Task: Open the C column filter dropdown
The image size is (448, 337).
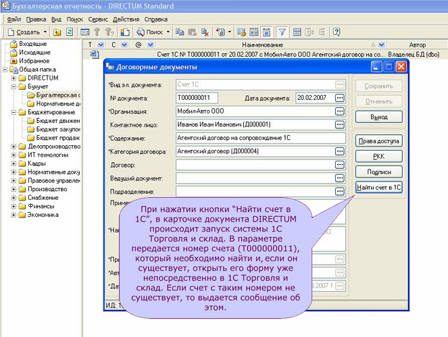Action: (124, 45)
